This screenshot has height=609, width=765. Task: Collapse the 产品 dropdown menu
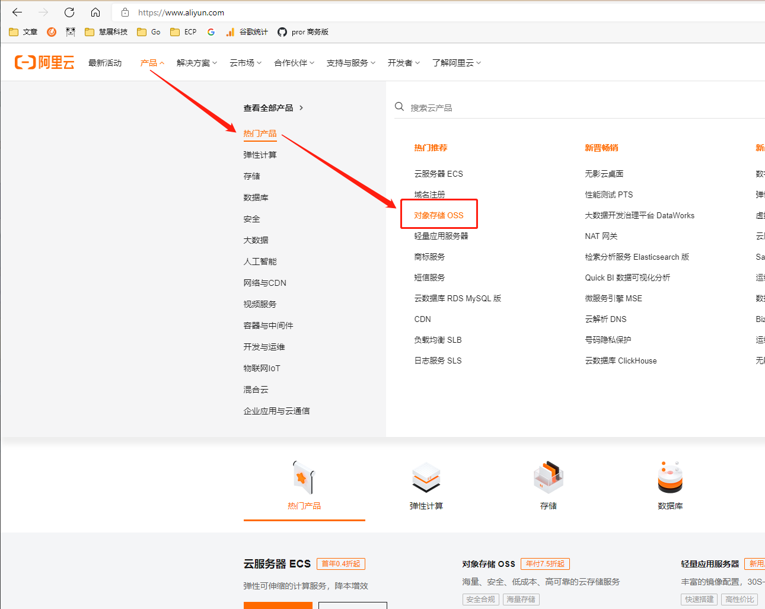coord(152,63)
